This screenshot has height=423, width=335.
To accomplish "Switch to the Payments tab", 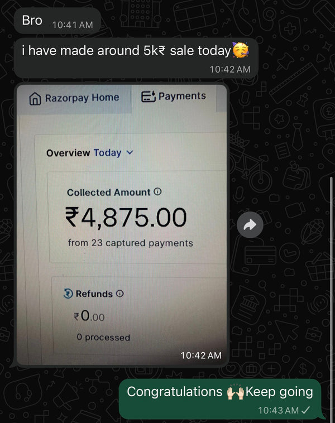I will pyautogui.click(x=174, y=97).
